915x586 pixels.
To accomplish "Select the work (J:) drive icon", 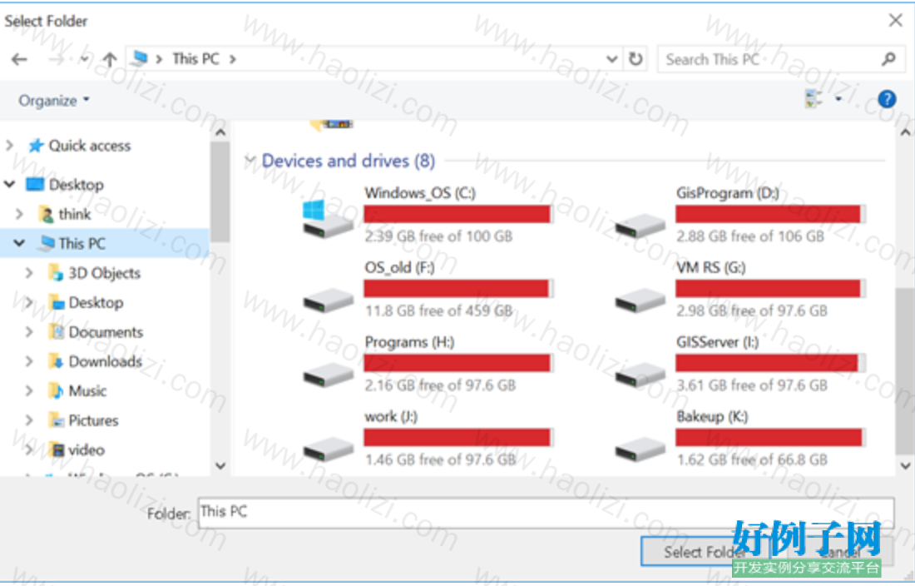I will coord(328,449).
